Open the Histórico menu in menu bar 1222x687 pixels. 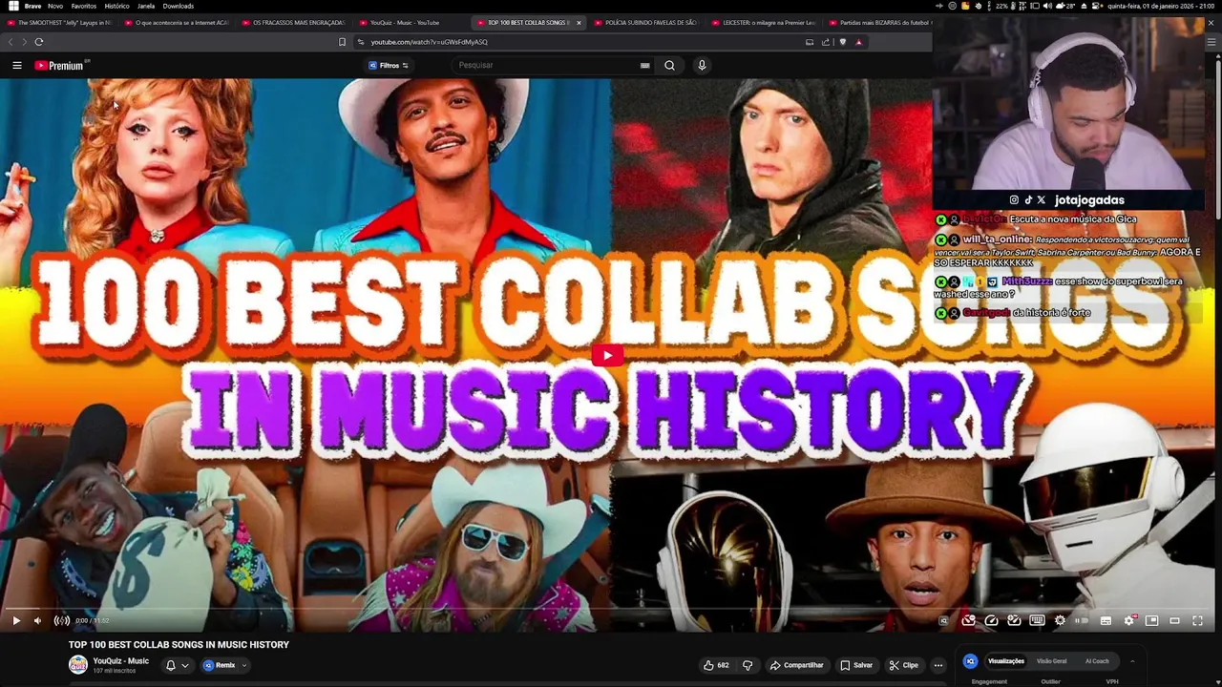tap(116, 6)
